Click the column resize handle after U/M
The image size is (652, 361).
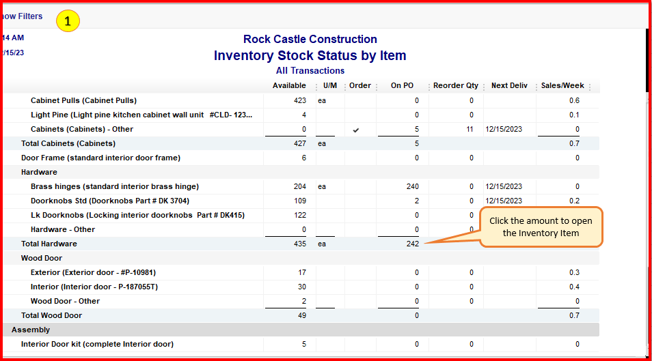click(x=345, y=87)
